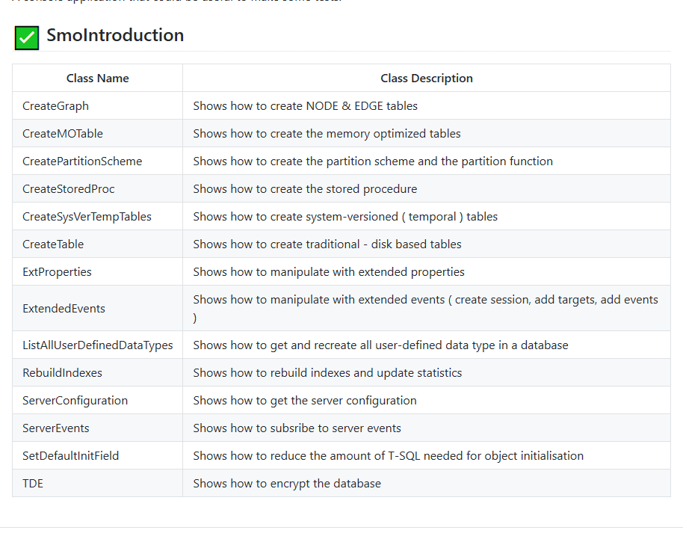Viewport: 683px width, 545px height.
Task: Select the ExtProperties cell
Action: pos(98,272)
